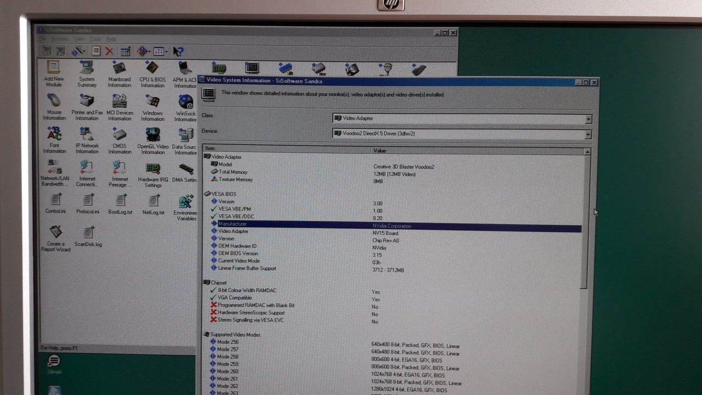Click the Item column header
This screenshot has height=395, width=702.
287,149
